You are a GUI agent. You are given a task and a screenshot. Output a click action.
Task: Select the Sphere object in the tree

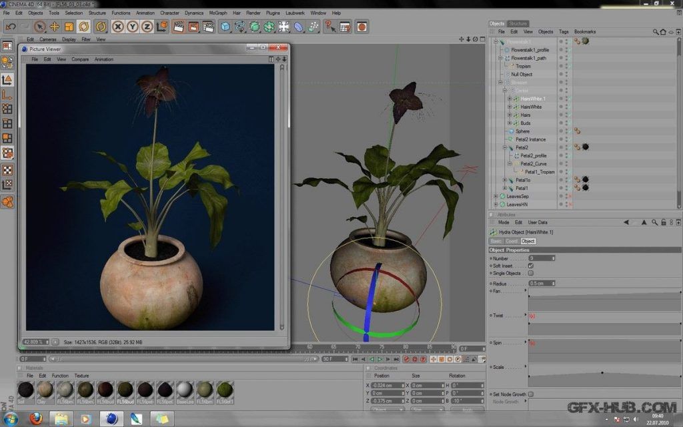[522, 131]
